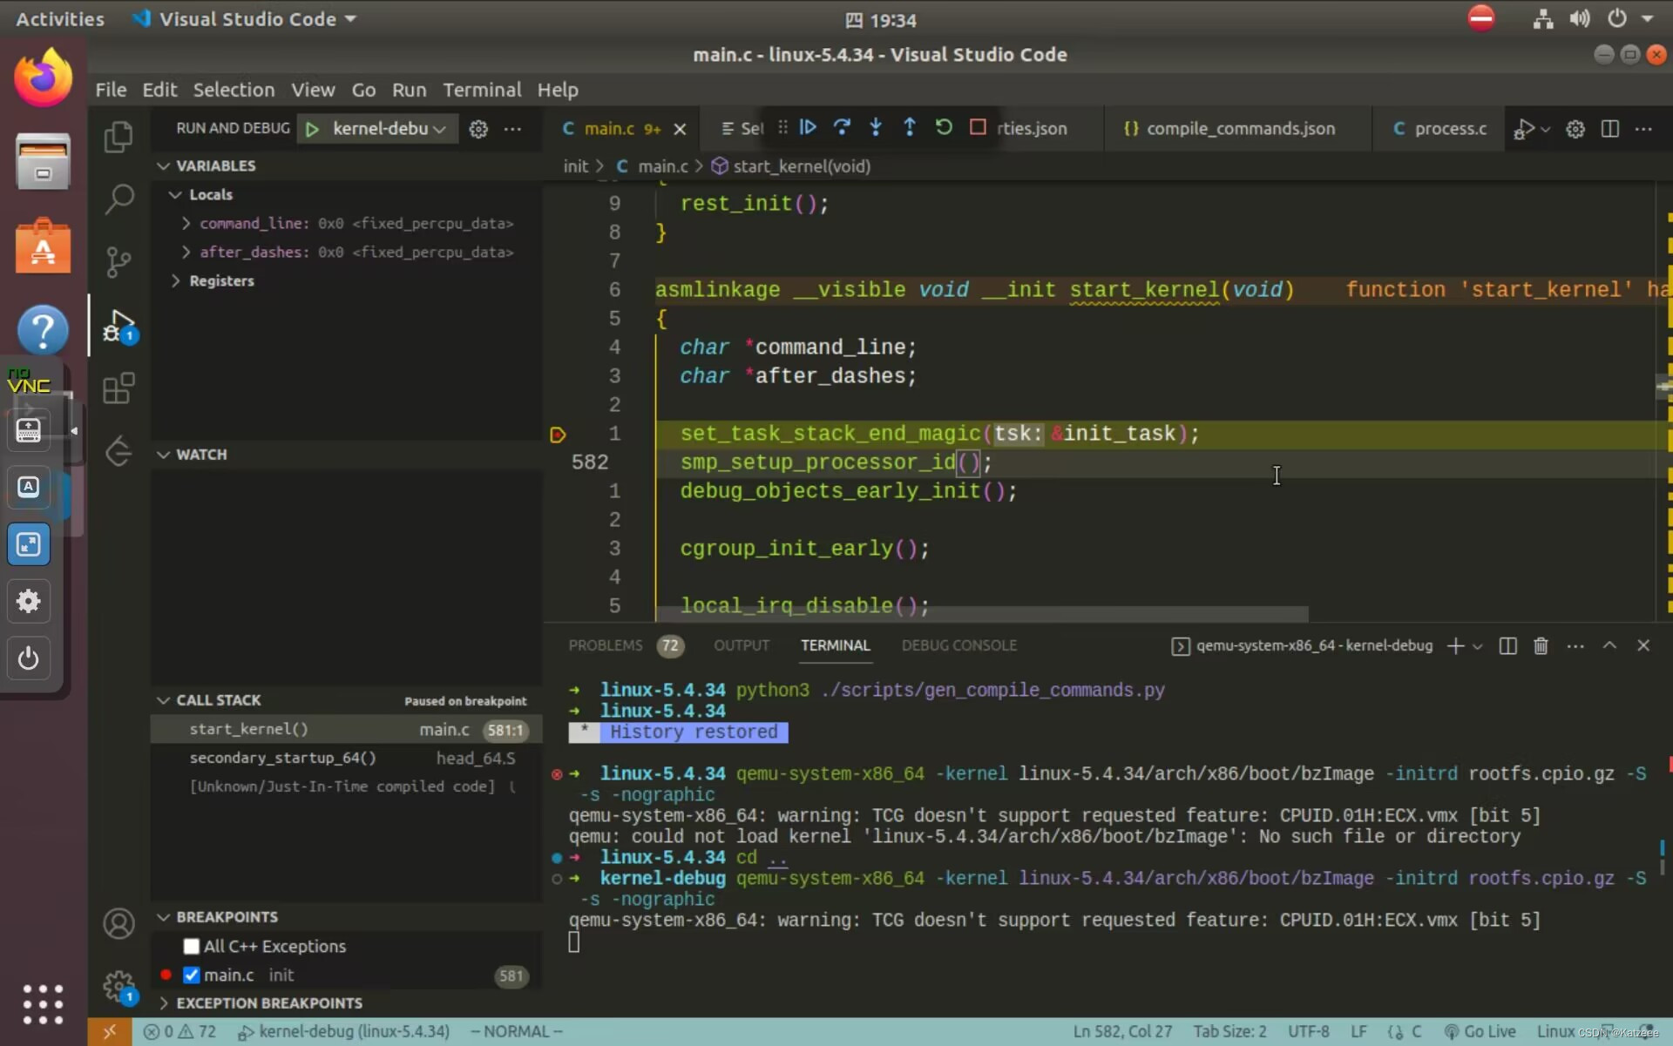The width and height of the screenshot is (1673, 1046).
Task: Open the Extensions view in the activity bar
Action: point(119,388)
